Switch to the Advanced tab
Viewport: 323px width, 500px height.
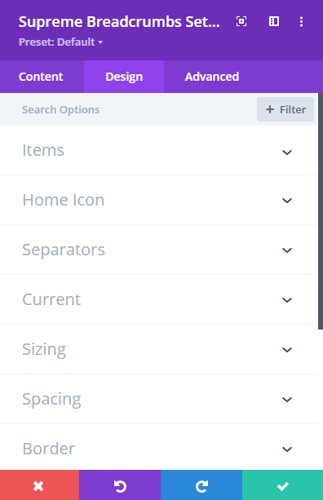212,77
